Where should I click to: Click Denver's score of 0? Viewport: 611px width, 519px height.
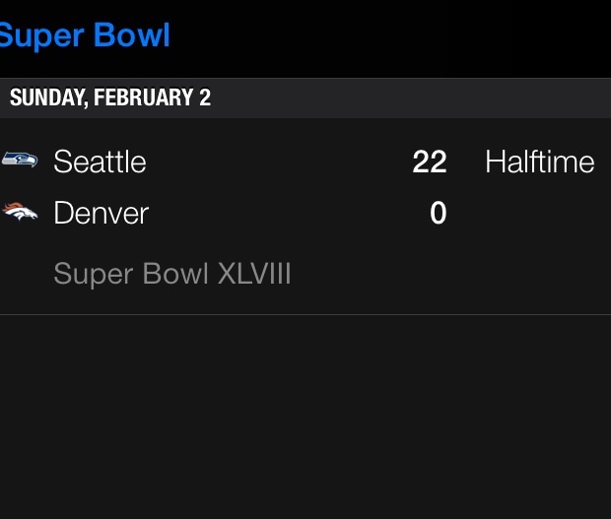[x=439, y=213]
